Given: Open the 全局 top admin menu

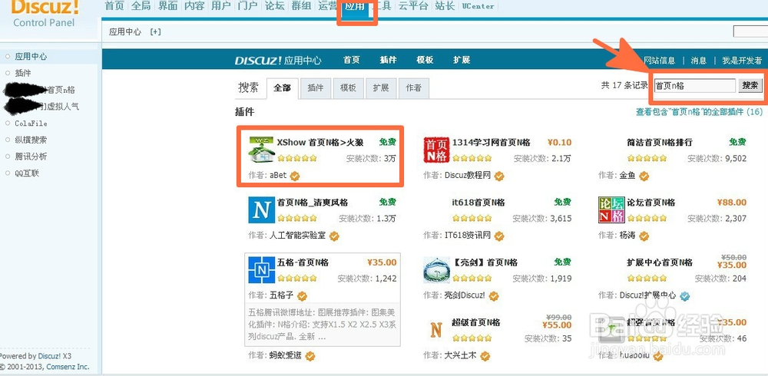Looking at the screenshot, I should point(141,6).
